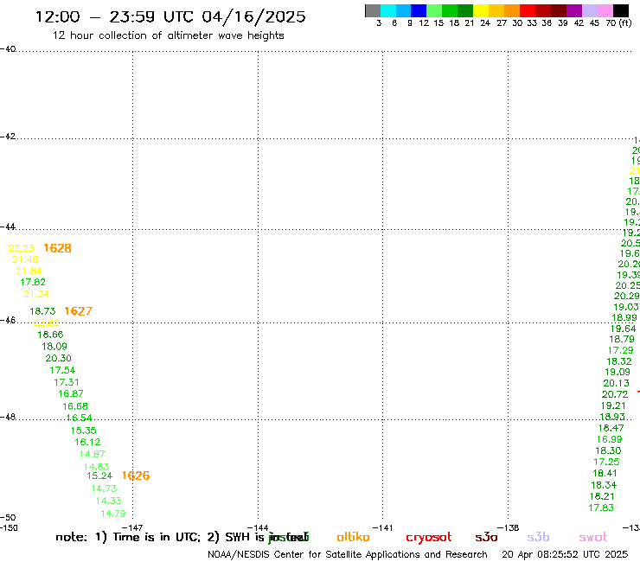Select the dark red s3a legend label
640x562 pixels.
click(x=486, y=537)
